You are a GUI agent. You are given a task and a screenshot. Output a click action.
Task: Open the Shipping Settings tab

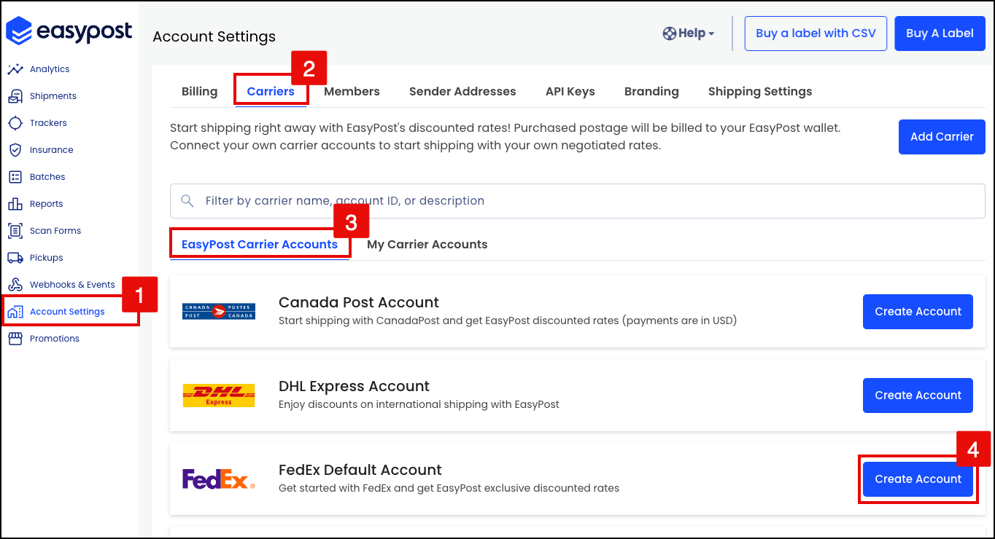tap(760, 92)
